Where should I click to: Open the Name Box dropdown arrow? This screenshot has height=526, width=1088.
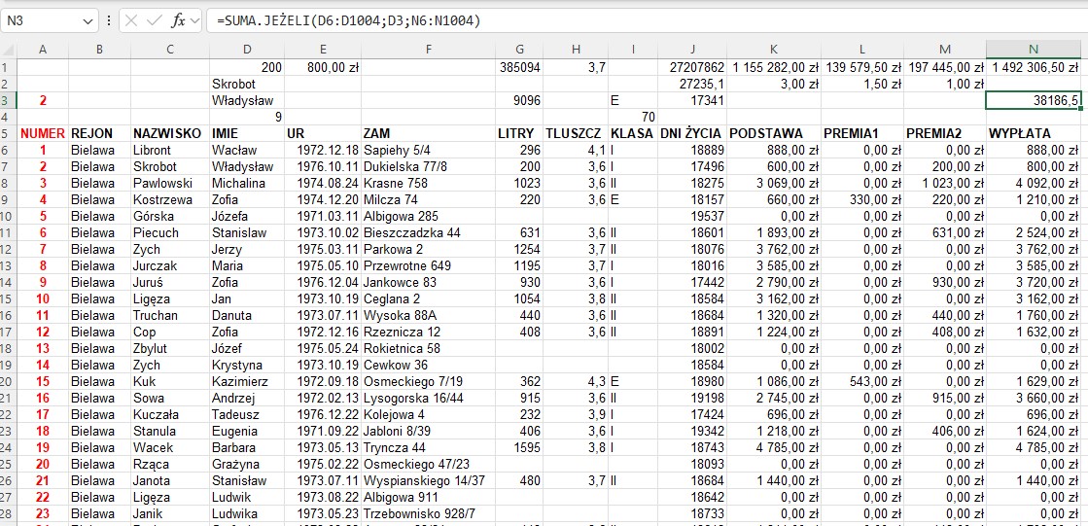(x=88, y=20)
